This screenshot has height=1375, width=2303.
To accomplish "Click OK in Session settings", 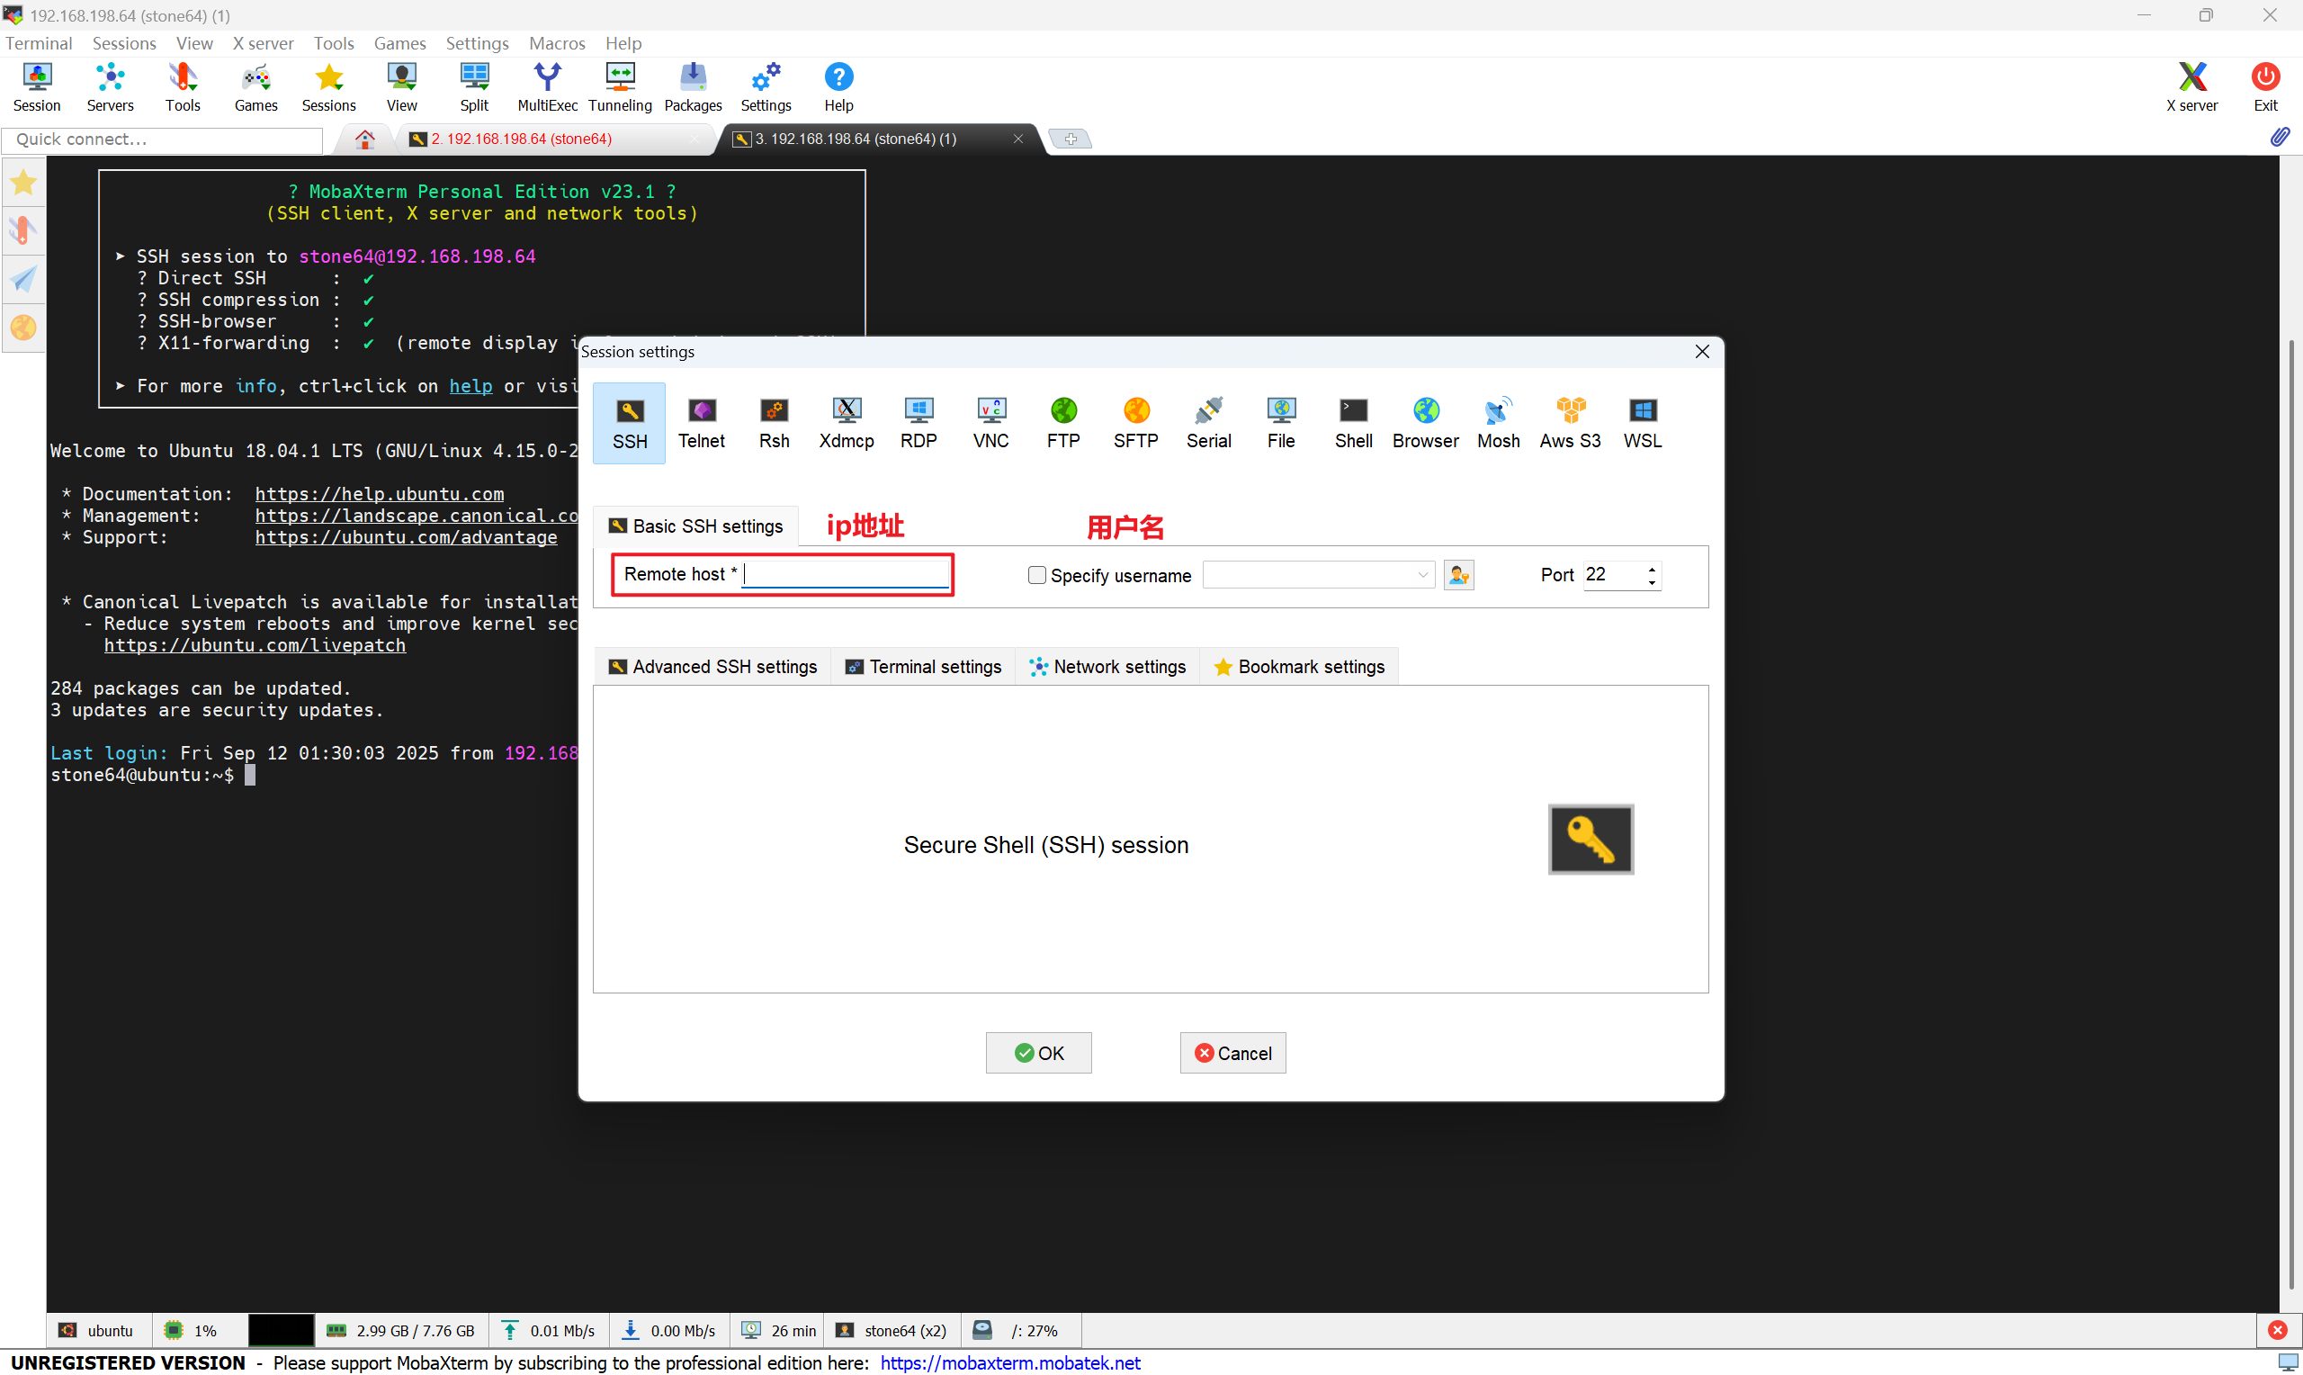I will pos(1038,1054).
